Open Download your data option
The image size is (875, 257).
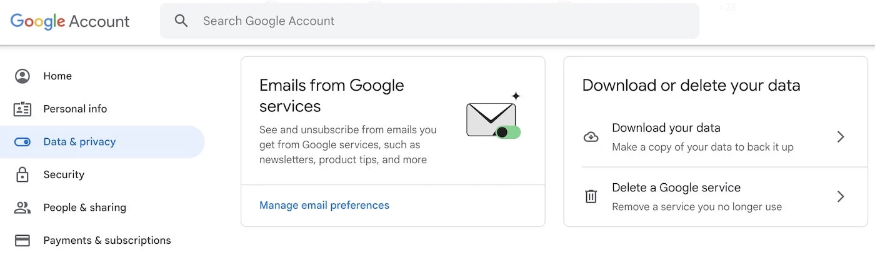pyautogui.click(x=716, y=137)
